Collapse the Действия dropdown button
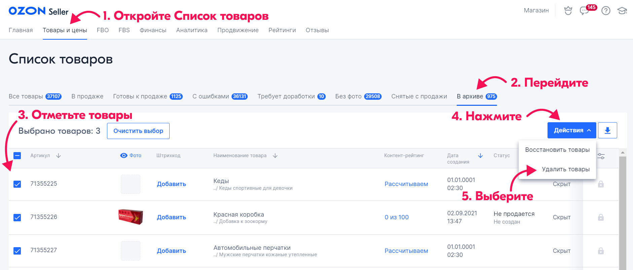This screenshot has height=270, width=633. point(572,130)
